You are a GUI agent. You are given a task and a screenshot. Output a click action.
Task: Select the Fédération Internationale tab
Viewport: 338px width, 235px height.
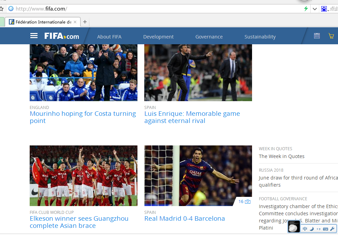click(x=43, y=22)
